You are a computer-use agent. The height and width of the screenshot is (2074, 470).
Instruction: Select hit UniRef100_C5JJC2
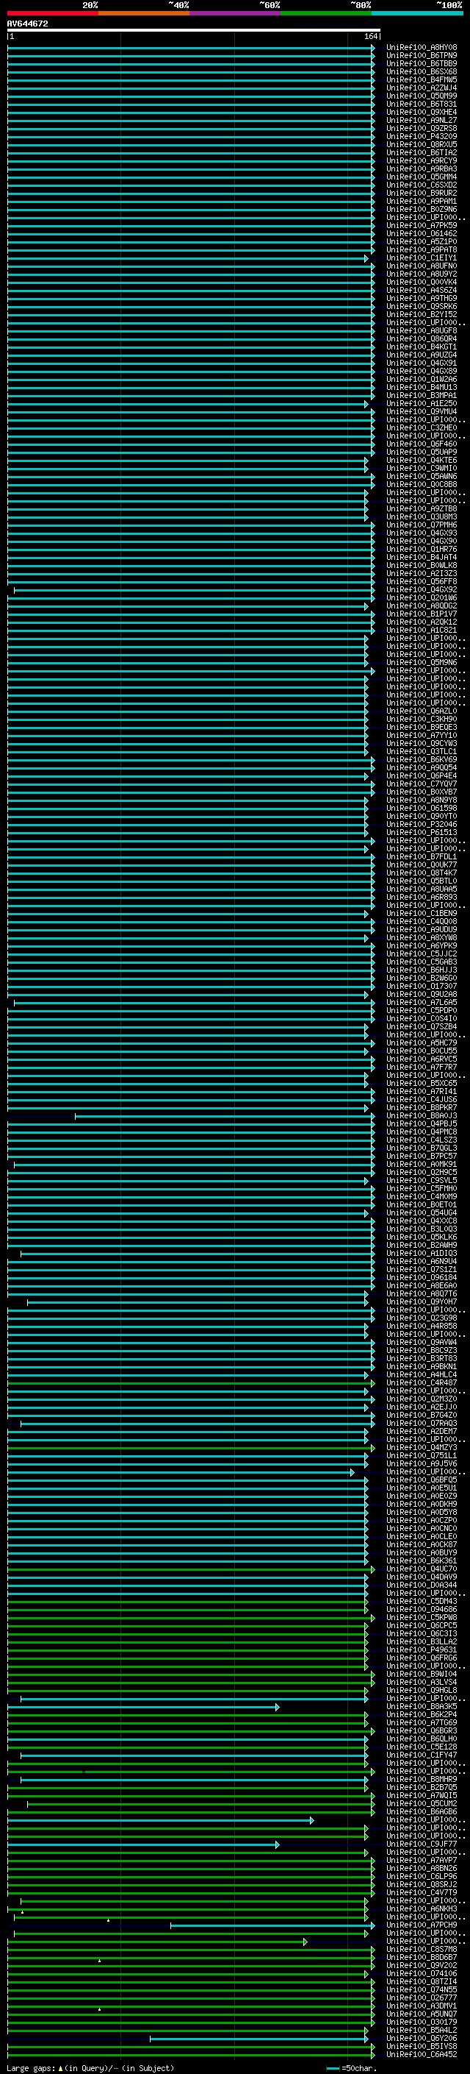pyautogui.click(x=421, y=953)
